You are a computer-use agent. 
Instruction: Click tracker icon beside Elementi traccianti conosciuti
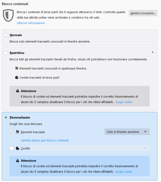17,69
